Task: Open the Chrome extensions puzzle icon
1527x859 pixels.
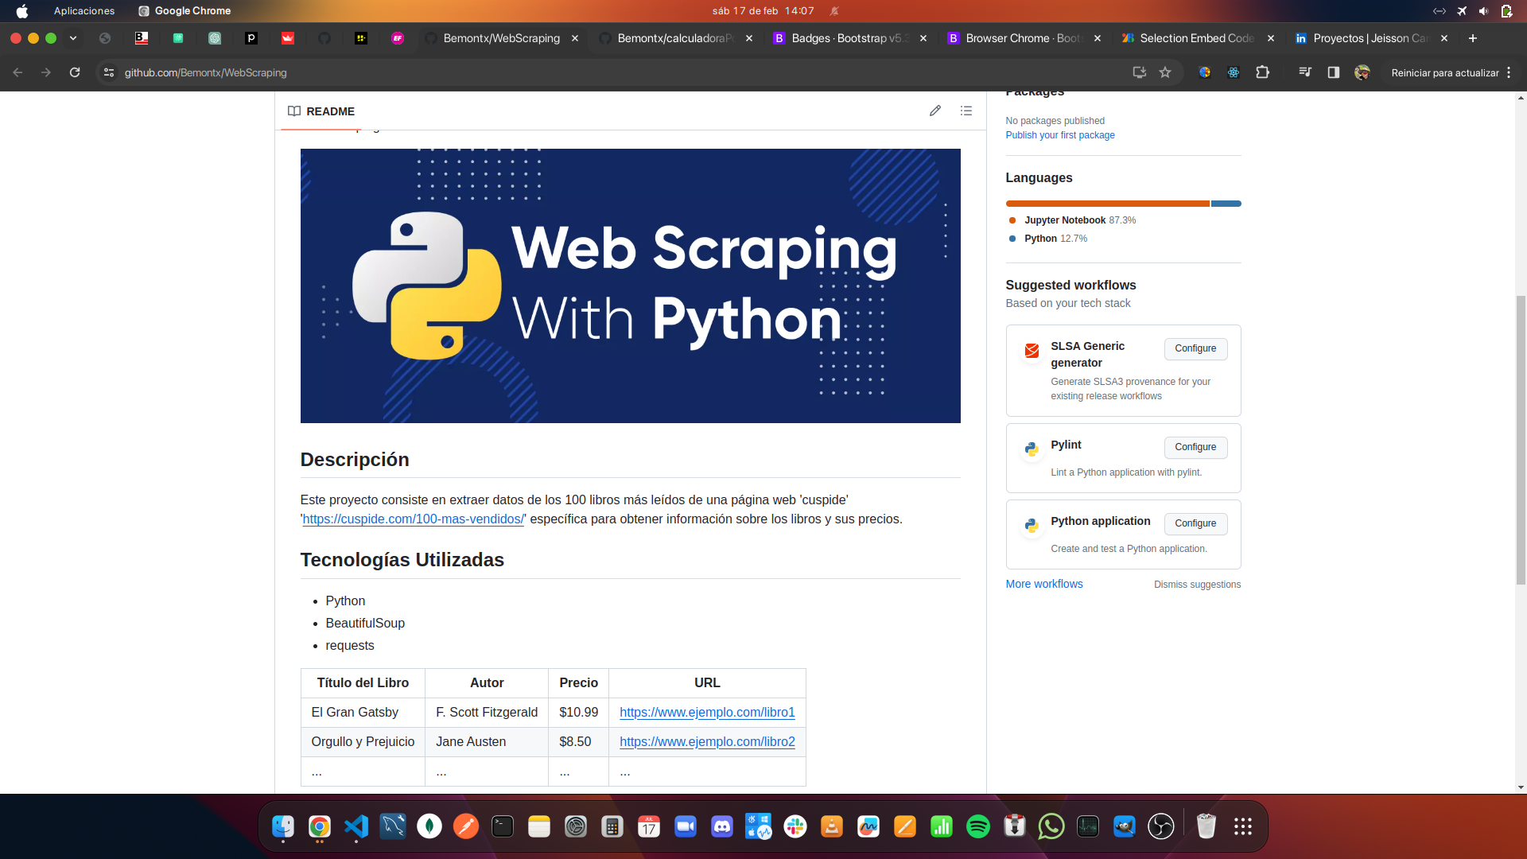Action: [x=1262, y=72]
